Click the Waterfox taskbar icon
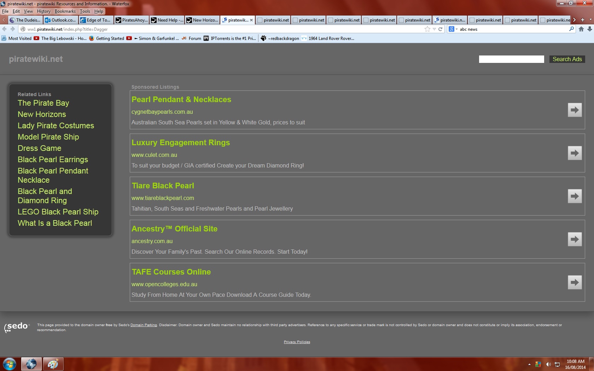 tap(31, 364)
